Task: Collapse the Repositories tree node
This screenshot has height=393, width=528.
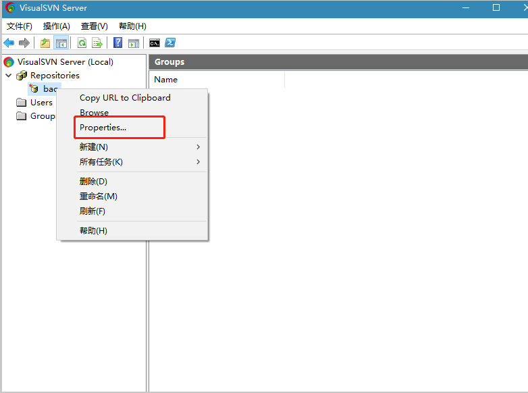Action: tap(9, 76)
